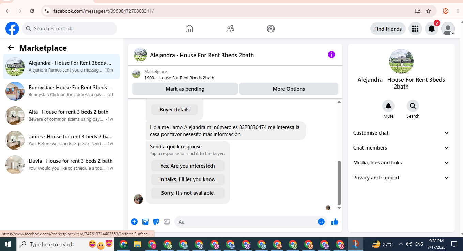The image size is (463, 251).
Task: Show hidden system tray icons
Action: (401, 244)
